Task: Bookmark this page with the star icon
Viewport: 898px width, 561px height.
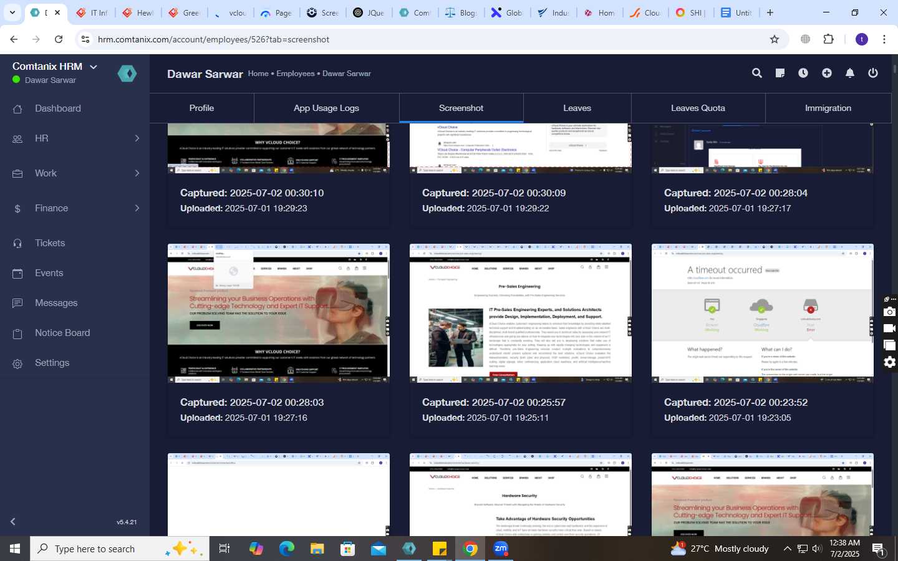Action: pos(775,39)
